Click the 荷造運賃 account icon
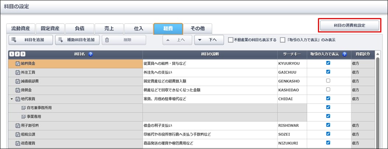This screenshot has height=149, width=388. [17, 143]
